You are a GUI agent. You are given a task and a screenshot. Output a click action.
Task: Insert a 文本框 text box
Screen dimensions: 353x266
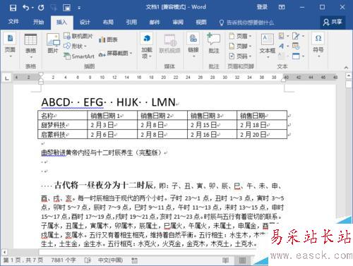(268, 46)
